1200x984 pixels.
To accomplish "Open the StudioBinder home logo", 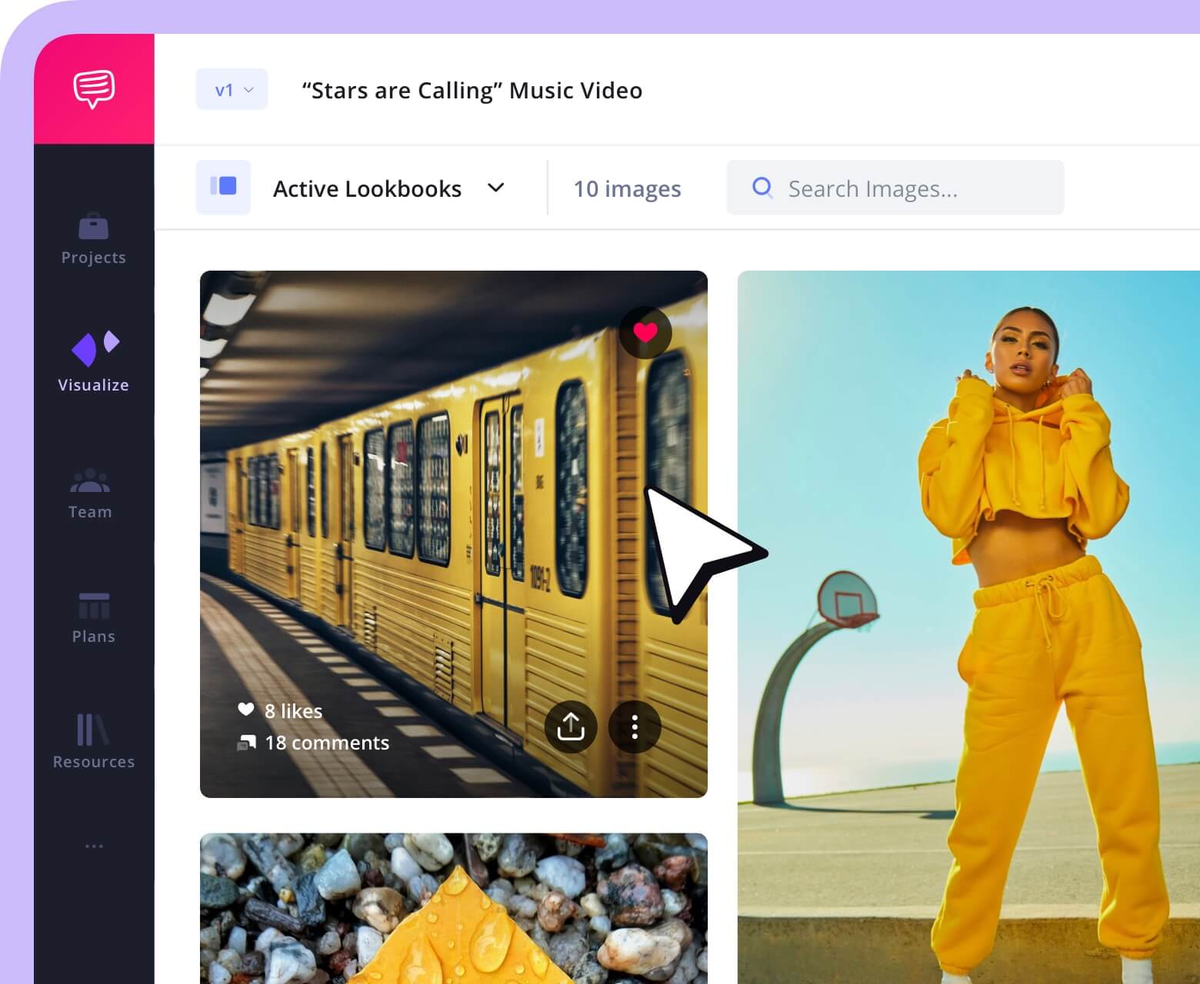I will coord(94,88).
